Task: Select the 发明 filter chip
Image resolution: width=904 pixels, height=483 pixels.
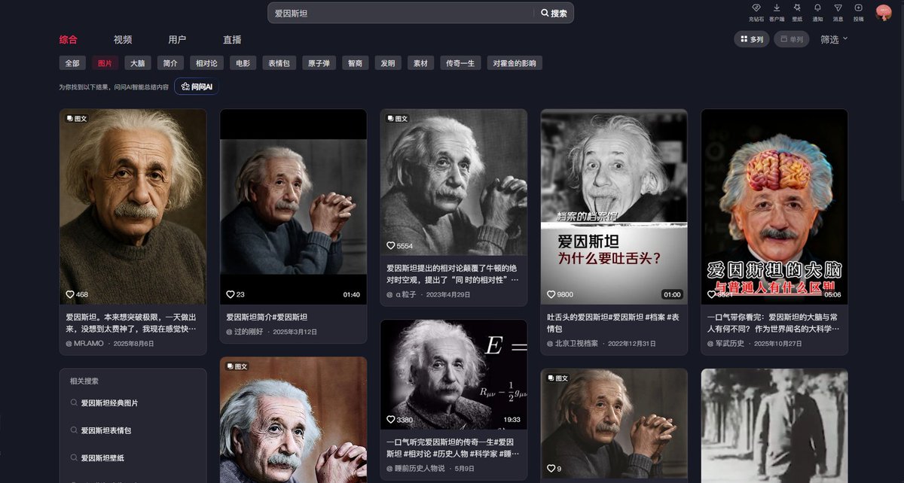Action: tap(387, 63)
